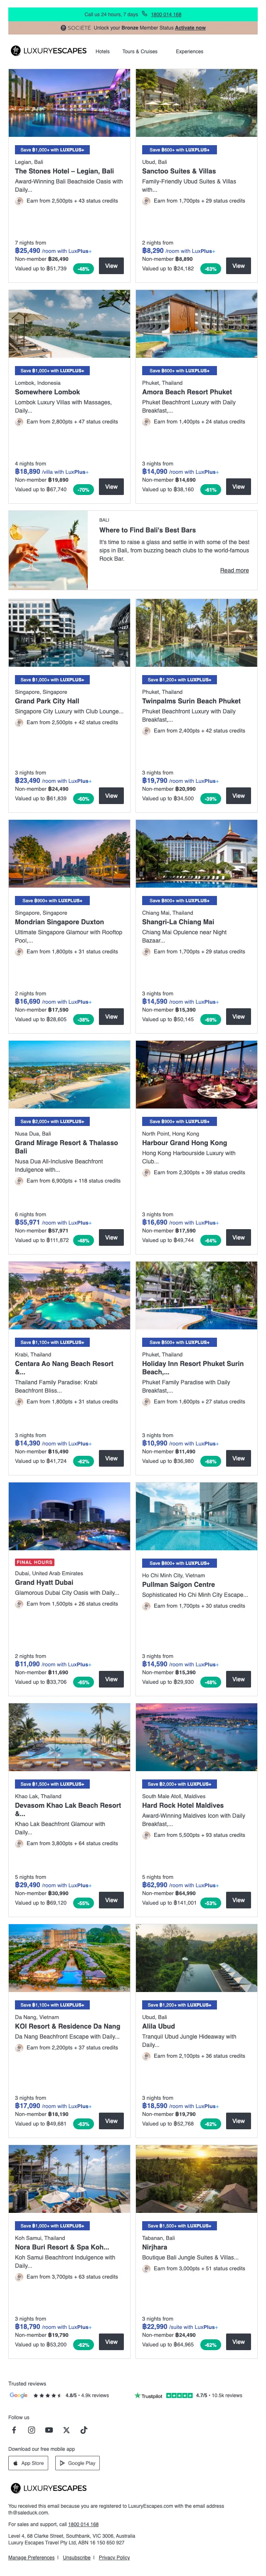Screen dimensions: 266x2576
Task: Download via the App Store button
Action: click(28, 2462)
